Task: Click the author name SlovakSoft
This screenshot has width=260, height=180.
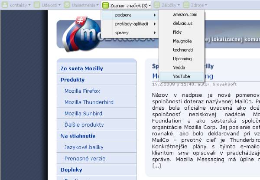Action: 224,84
